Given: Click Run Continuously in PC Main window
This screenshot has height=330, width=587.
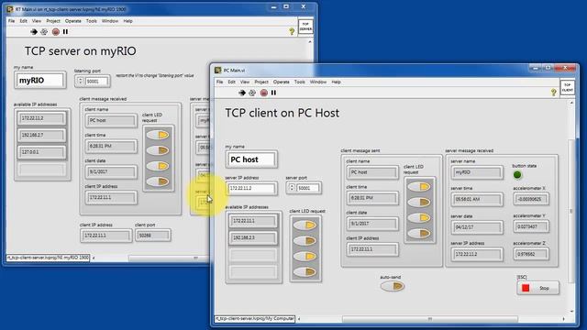Looking at the screenshot, I should [252, 93].
